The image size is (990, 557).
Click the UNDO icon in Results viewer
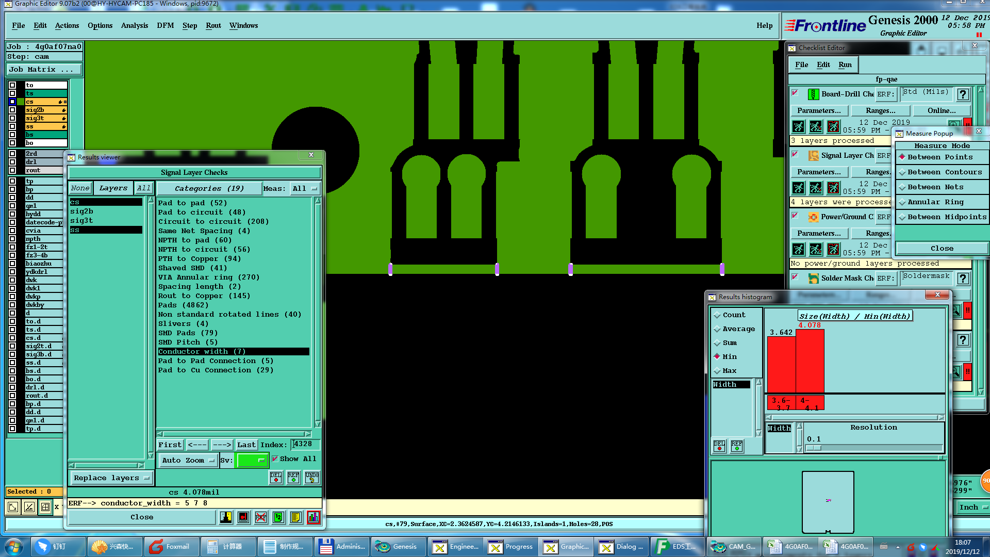(311, 478)
